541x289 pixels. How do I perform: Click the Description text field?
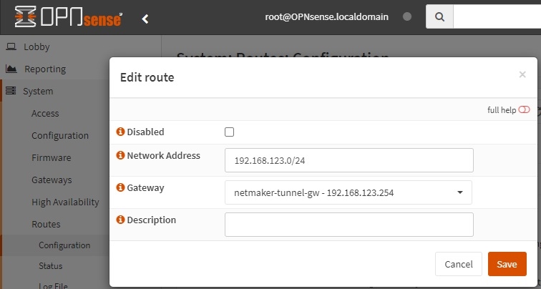(x=349, y=224)
